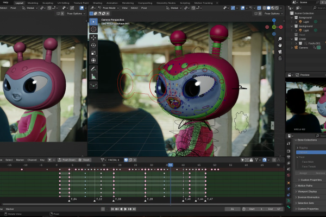
Task: Toggle fake user shield on FACIAL action
Action: (x=126, y=160)
